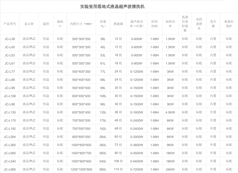This screenshot has width=238, height=173.
Task: Click dimension cell 800*300*400
Action: (81, 104)
